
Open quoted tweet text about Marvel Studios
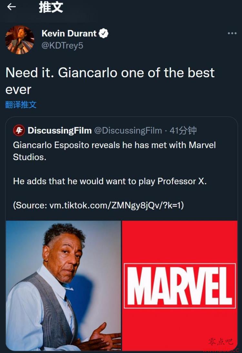114,151
